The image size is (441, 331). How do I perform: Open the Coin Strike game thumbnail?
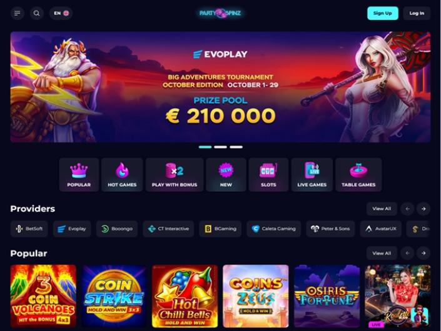point(114,296)
